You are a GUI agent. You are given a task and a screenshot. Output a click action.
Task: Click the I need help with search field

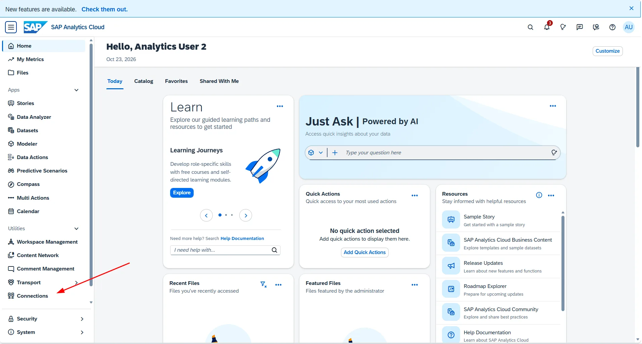[x=225, y=250]
